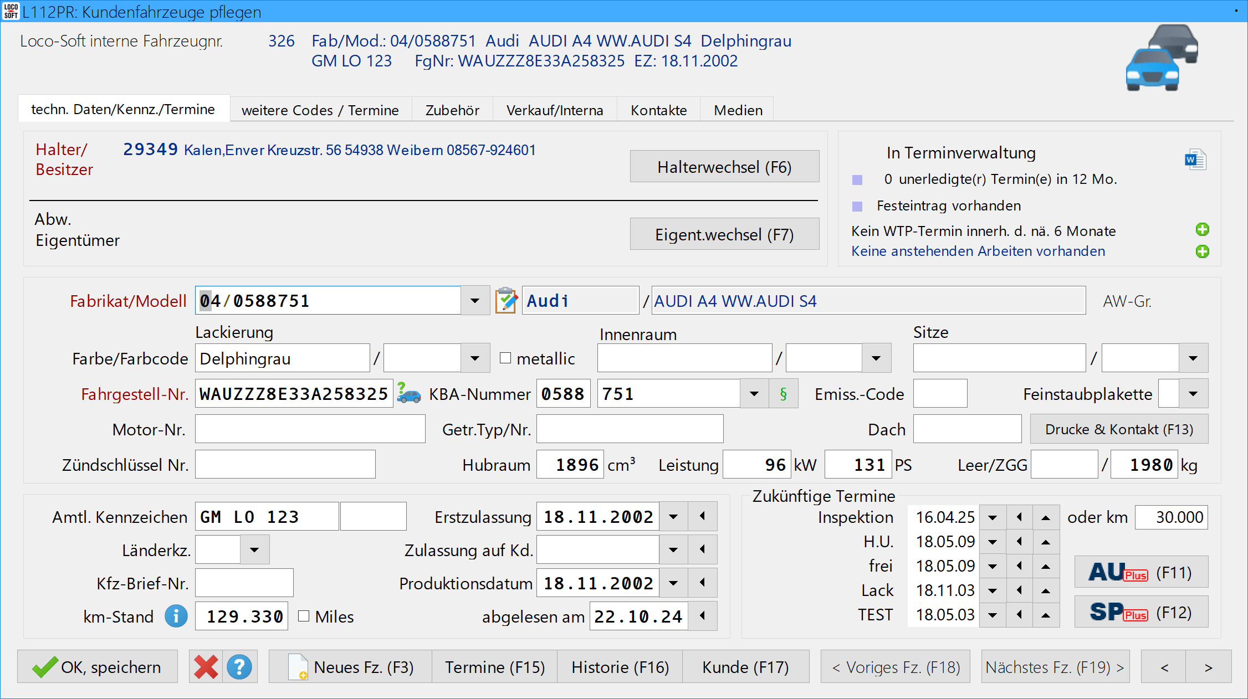Open the Feinstaubplakette dropdown
The width and height of the screenshot is (1248, 699).
click(1193, 394)
